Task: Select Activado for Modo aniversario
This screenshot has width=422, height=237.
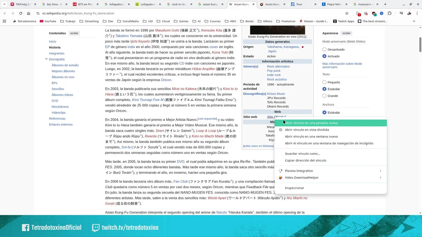Action: (x=324, y=56)
